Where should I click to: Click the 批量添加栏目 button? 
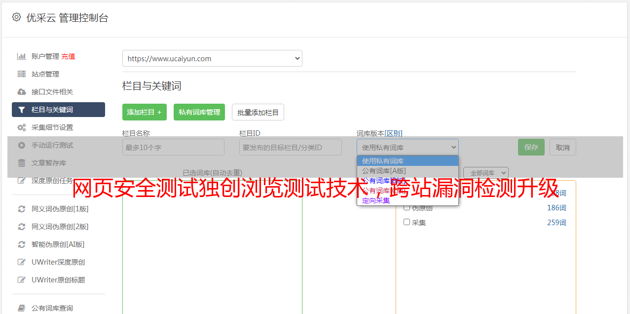coord(258,112)
